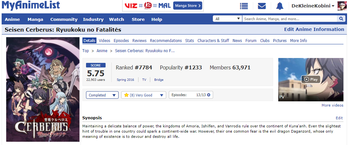Click the Ranked #7784 text
Viewport: 349px width, 145px height.
point(134,67)
